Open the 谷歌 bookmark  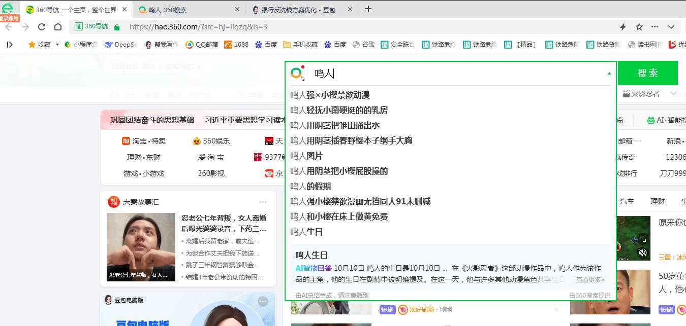tap(364, 45)
